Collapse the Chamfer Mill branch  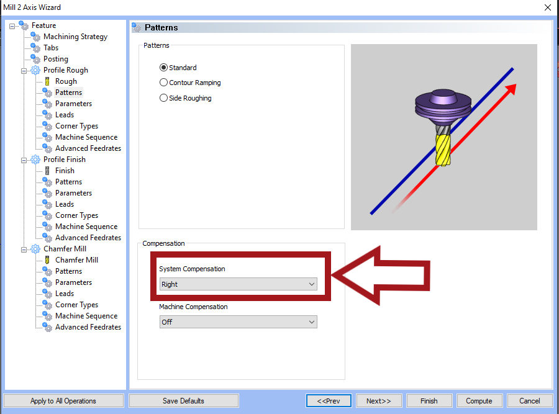(x=24, y=250)
